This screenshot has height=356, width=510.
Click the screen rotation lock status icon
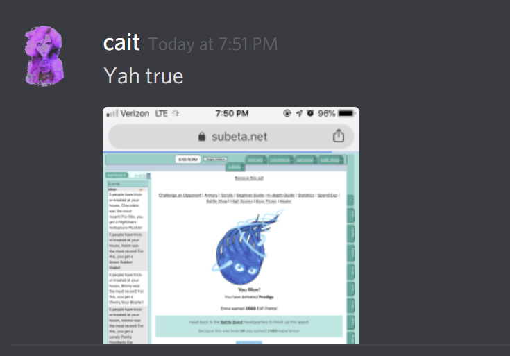pyautogui.click(x=287, y=113)
